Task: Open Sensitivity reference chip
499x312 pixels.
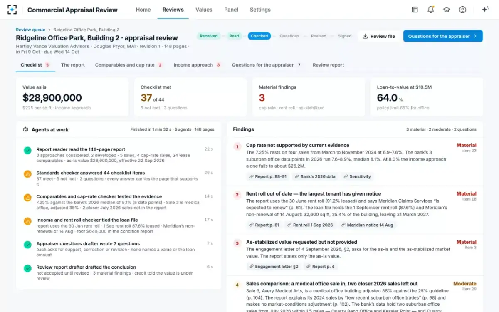Action: click(357, 176)
